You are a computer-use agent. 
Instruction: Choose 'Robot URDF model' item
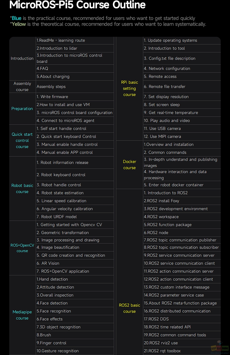tap(75, 217)
